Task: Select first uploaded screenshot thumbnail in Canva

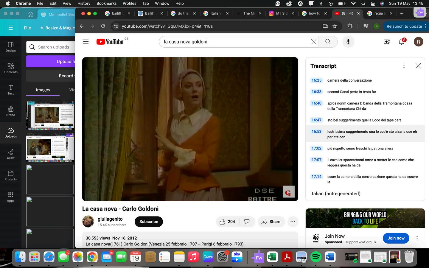Action: click(50, 115)
